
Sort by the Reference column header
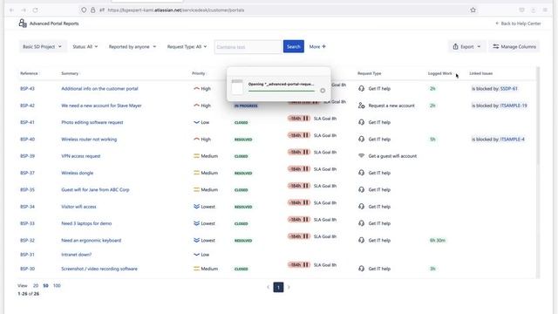click(x=29, y=73)
